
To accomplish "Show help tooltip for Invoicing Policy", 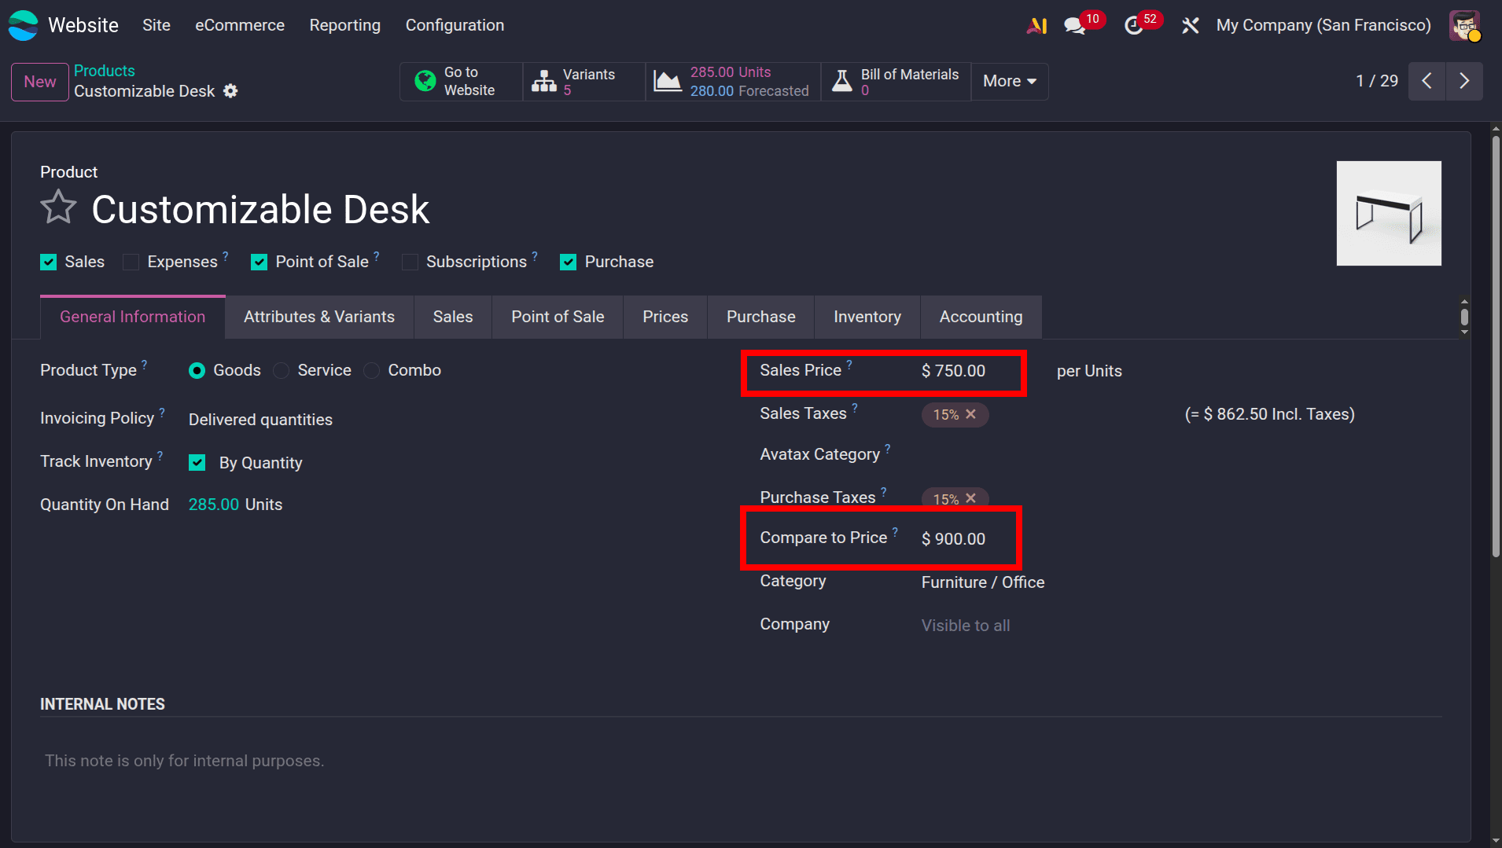I will click(x=162, y=412).
